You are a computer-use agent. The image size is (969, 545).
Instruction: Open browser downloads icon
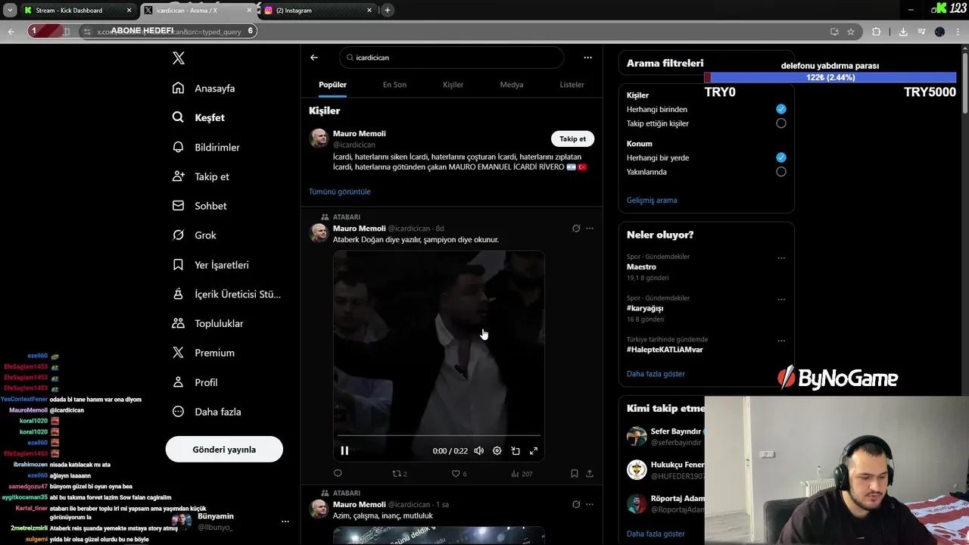[x=903, y=32]
